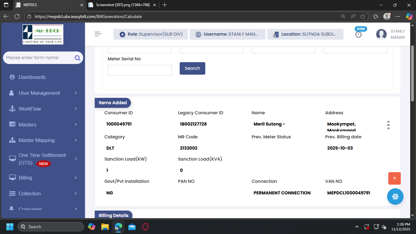The image size is (416, 234).
Task: Click the Prev. Billing date 2025-10-03
Action: [x=340, y=148]
